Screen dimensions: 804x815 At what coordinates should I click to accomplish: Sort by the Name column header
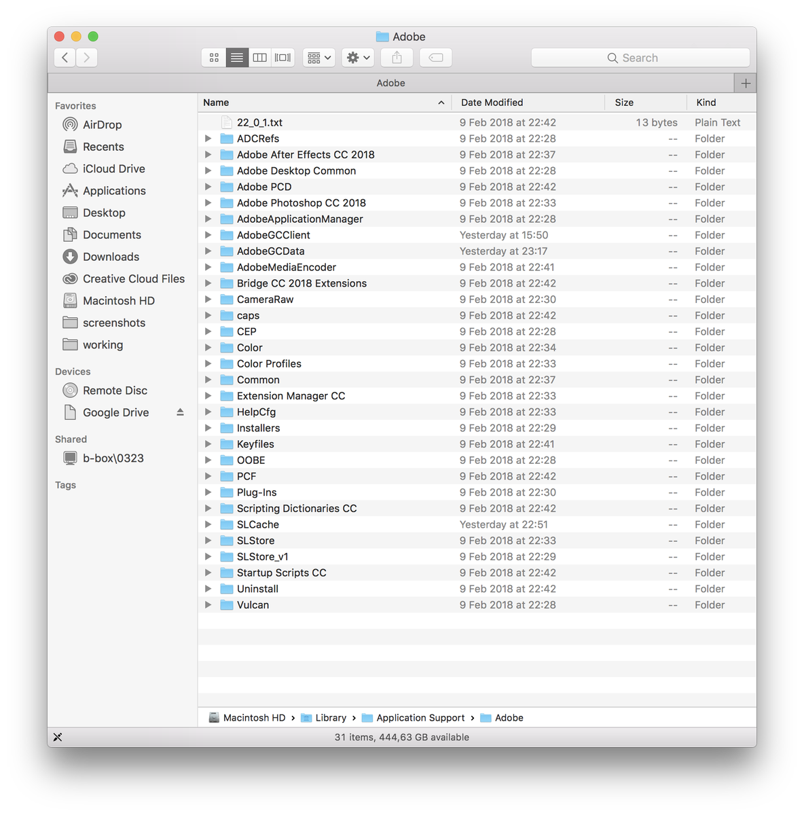325,103
